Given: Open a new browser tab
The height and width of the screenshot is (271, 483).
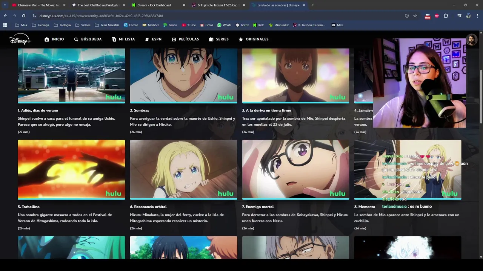Looking at the screenshot, I should (313, 5).
